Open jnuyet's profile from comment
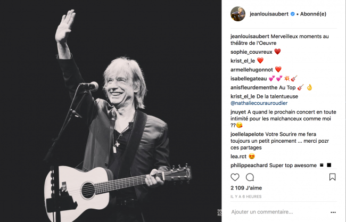 (238, 113)
